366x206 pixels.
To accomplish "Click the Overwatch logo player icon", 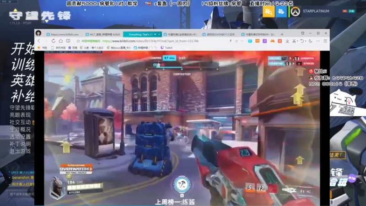I will (x=296, y=11).
